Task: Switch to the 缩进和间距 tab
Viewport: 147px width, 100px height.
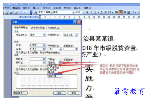Action: [x=21, y=28]
